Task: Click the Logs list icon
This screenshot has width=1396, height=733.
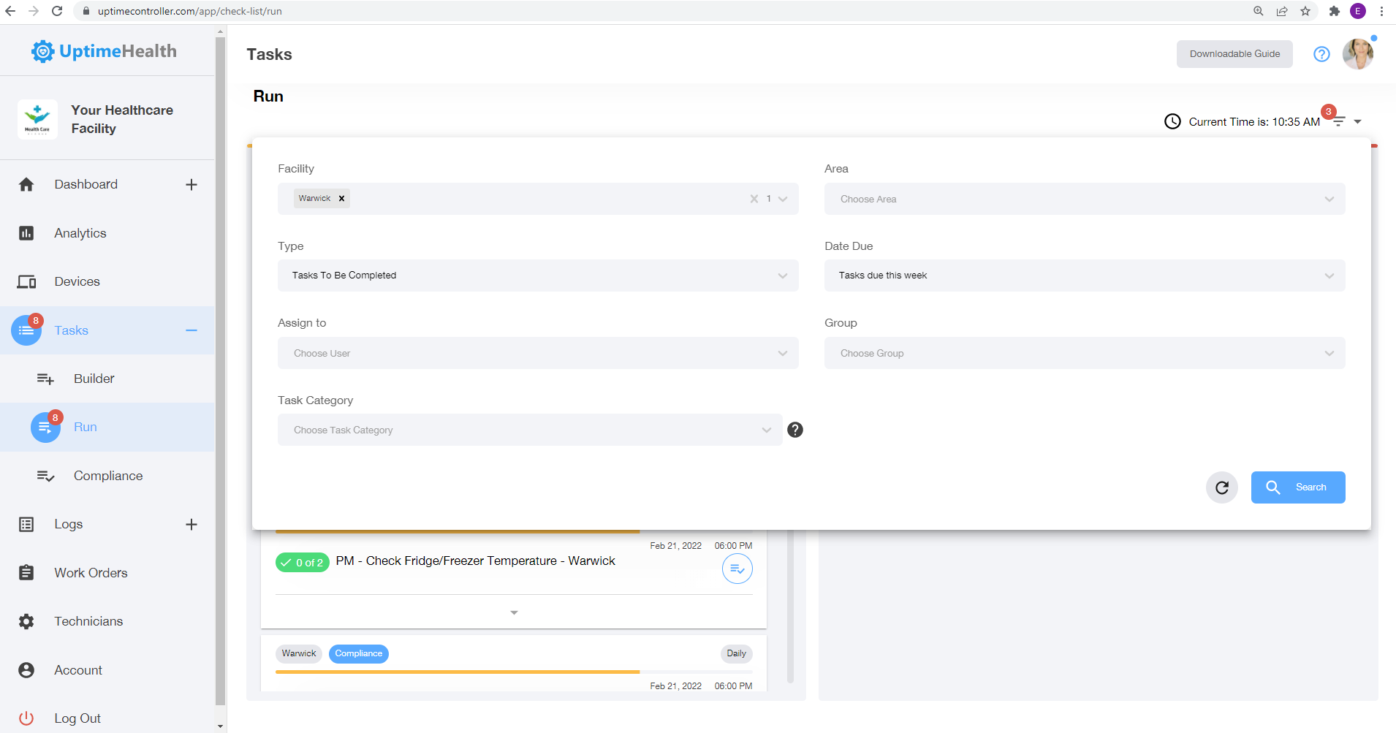Action: (26, 524)
